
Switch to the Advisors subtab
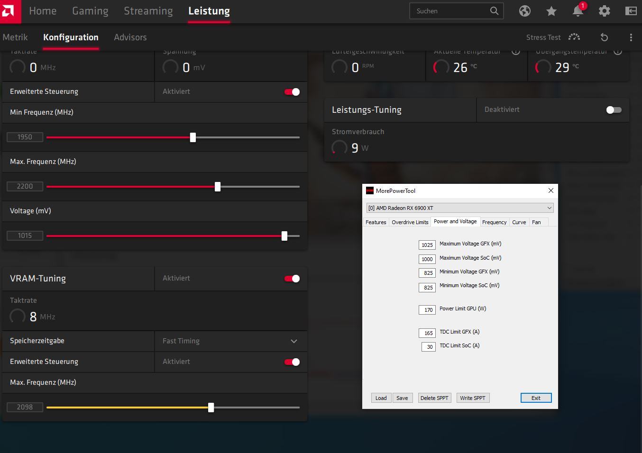(130, 37)
